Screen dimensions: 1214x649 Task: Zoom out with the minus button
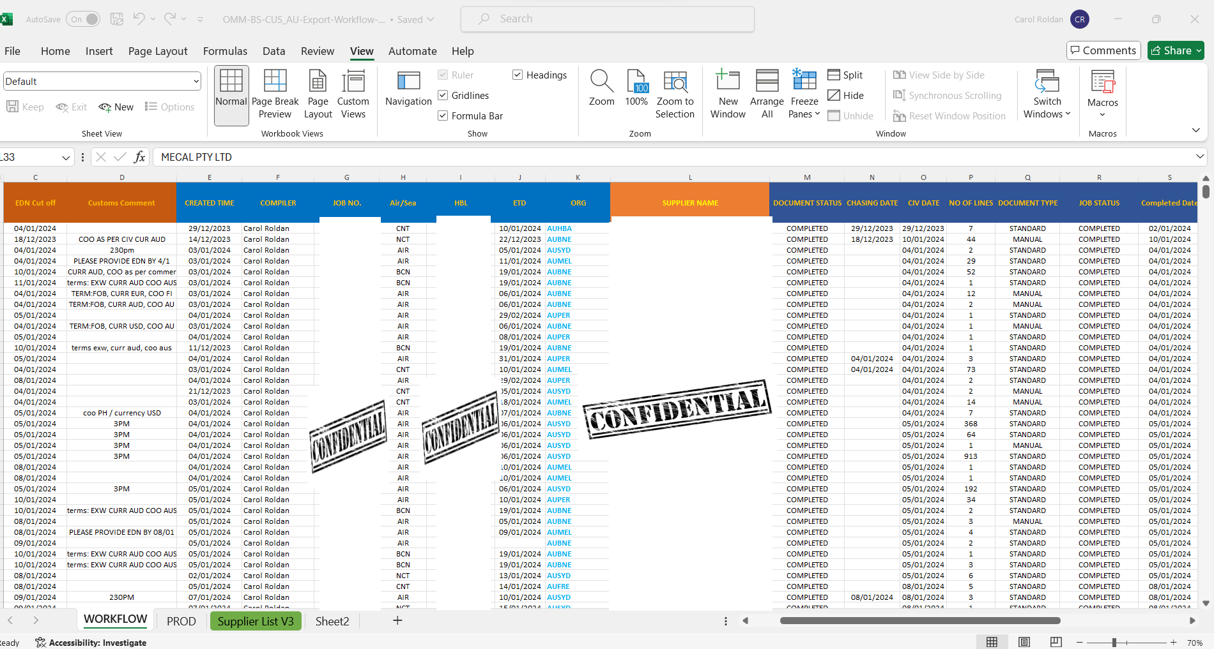[1080, 643]
